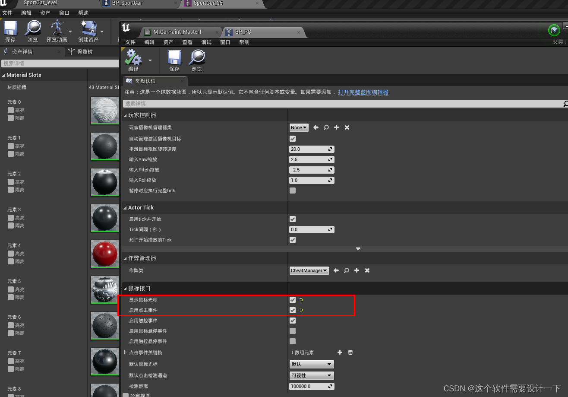
Task: Click the Compile (编译) gear icon in the BP_PC window
Action: coord(133,57)
